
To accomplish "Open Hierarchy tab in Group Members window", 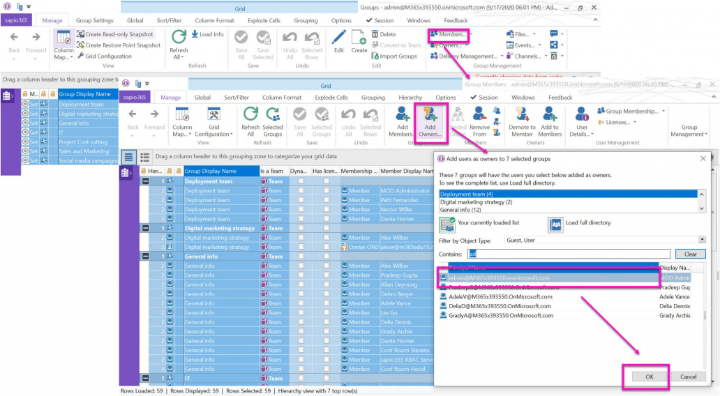I will coord(410,98).
